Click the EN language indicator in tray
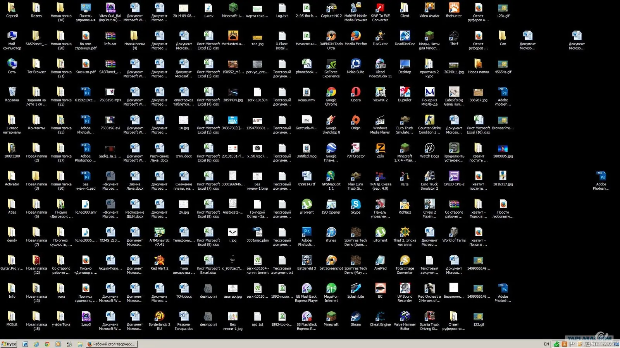 pos(546,344)
